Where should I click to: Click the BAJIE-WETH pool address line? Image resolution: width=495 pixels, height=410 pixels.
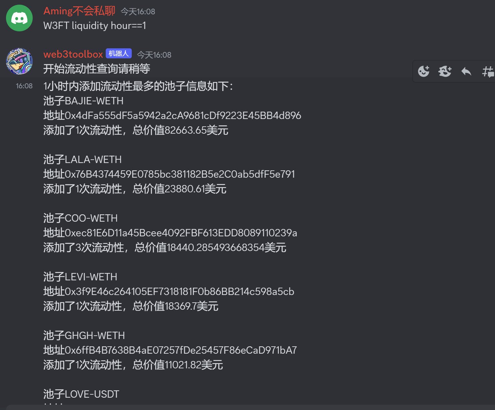click(172, 116)
